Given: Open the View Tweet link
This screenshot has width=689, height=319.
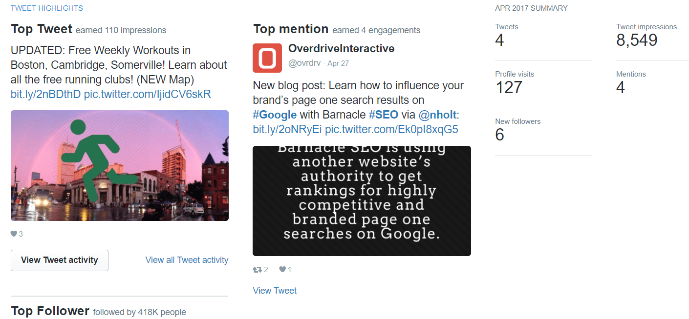Looking at the screenshot, I should pyautogui.click(x=275, y=291).
